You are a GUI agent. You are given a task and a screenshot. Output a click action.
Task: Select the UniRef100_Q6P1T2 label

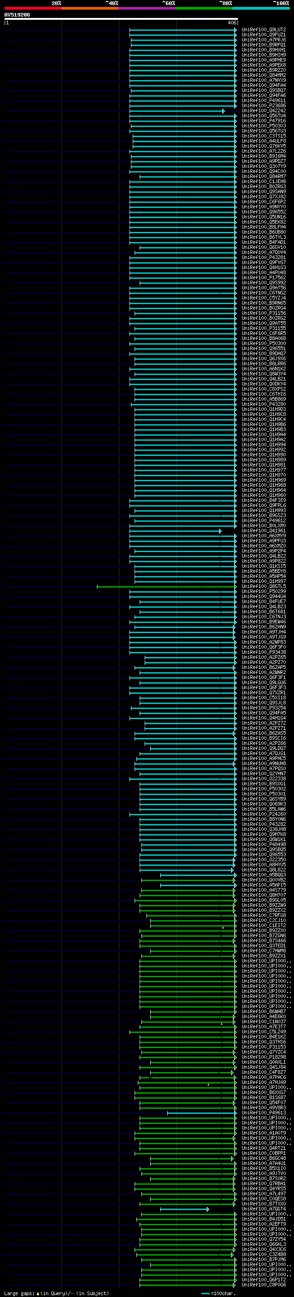click(263, 1280)
